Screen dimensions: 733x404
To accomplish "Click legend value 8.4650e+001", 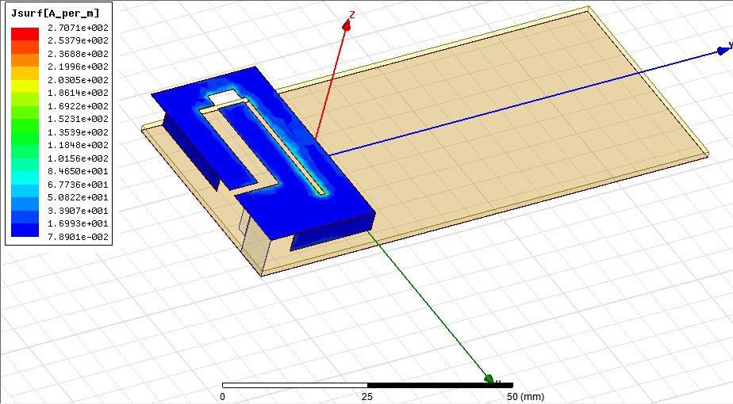I will [78, 171].
